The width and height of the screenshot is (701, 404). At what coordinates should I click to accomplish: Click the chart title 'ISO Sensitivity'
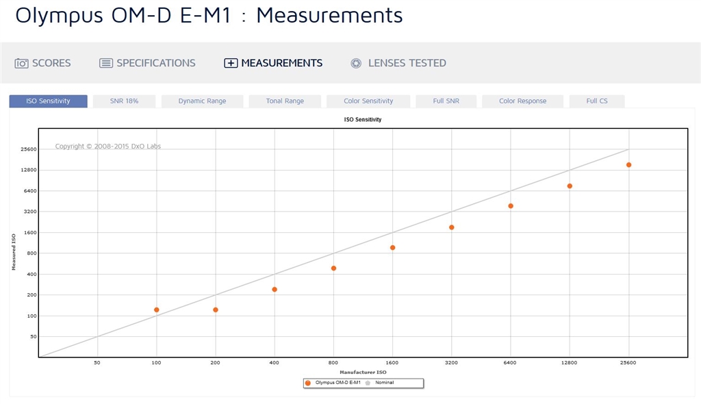tap(363, 120)
